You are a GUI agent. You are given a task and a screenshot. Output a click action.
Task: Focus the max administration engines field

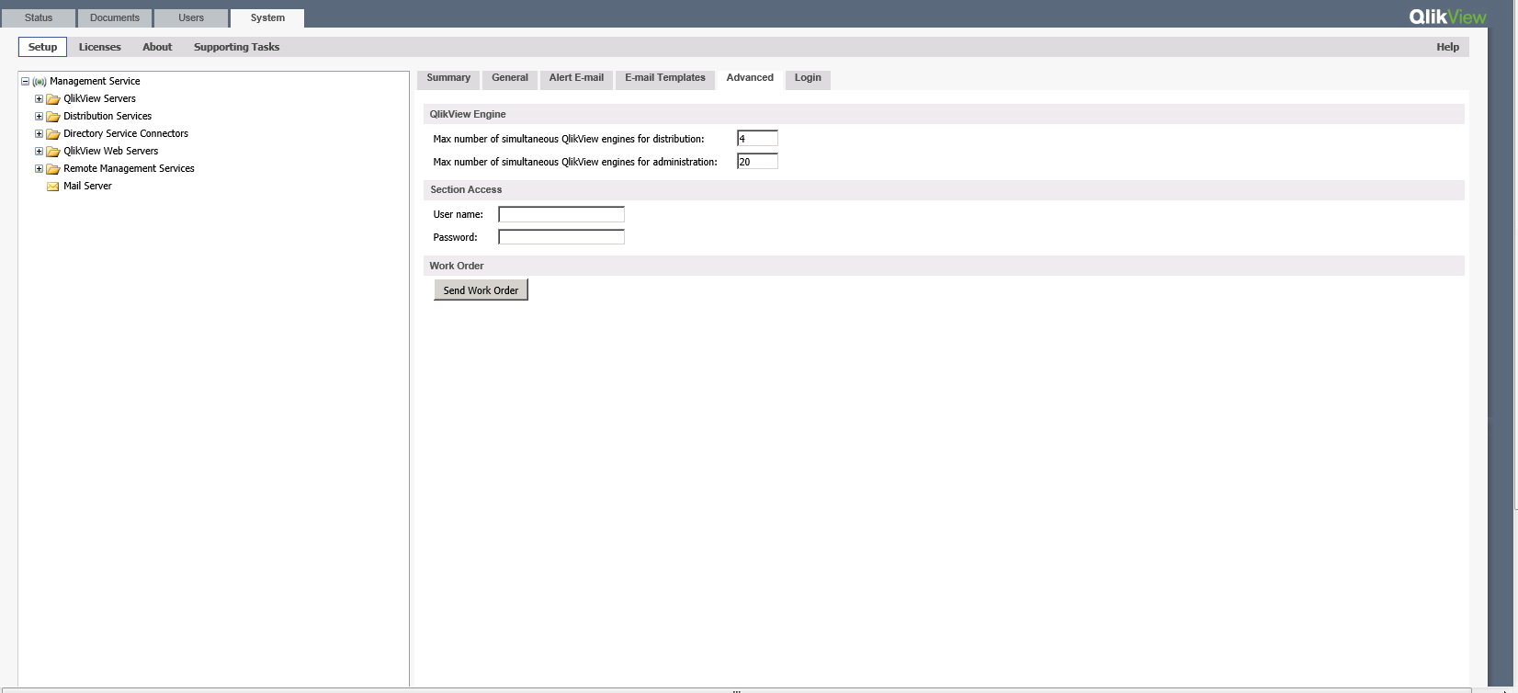[757, 162]
